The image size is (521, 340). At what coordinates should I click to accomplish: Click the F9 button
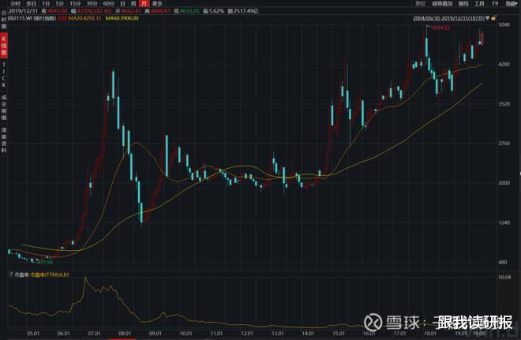pos(495,3)
